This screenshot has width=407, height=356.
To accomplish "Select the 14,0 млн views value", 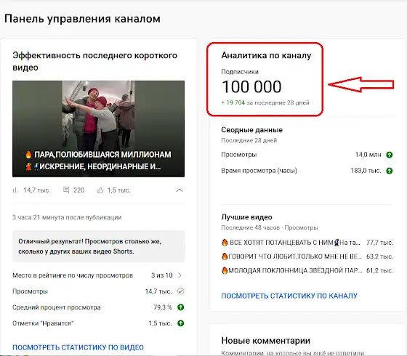I will (x=368, y=155).
